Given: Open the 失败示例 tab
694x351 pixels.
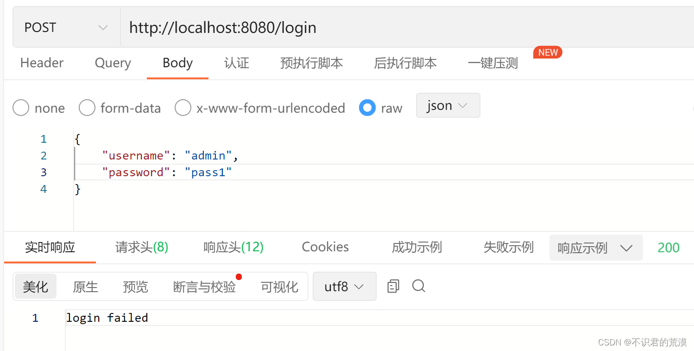Looking at the screenshot, I should (x=509, y=247).
